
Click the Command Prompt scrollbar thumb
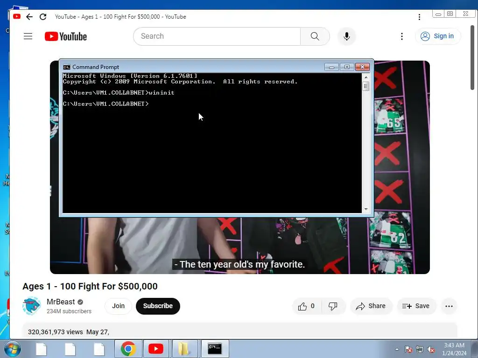[366, 86]
